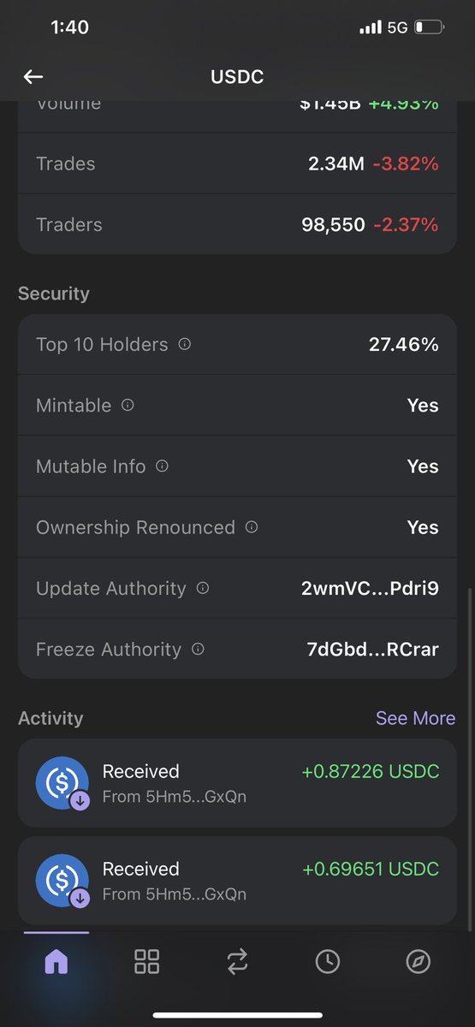Open the activity clock icon
The width and height of the screenshot is (475, 1027).
click(x=327, y=962)
